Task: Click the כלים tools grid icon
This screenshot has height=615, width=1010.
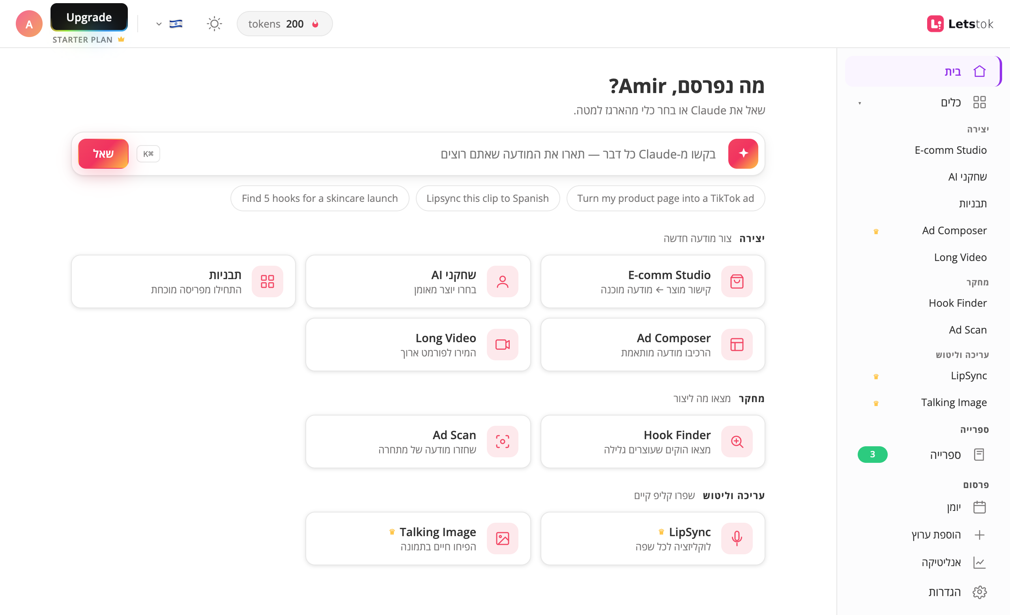Action: [x=979, y=102]
